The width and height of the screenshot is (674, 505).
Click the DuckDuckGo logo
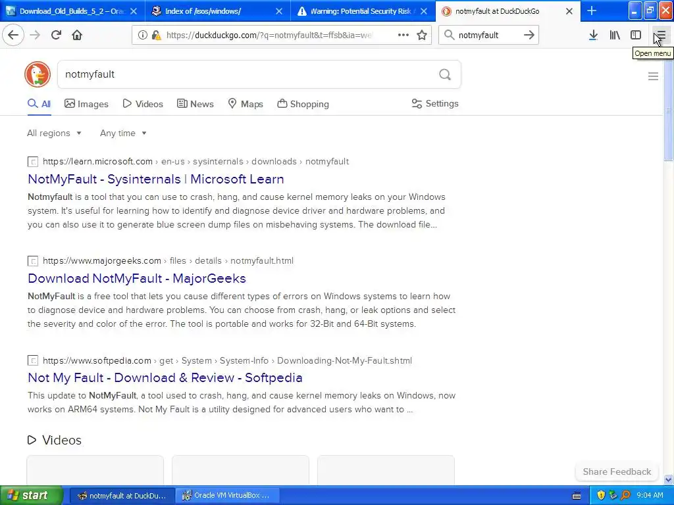point(38,74)
